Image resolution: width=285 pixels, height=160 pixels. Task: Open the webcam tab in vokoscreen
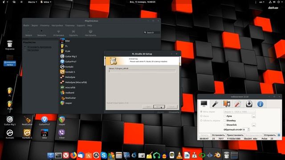pyautogui.click(x=249, y=104)
